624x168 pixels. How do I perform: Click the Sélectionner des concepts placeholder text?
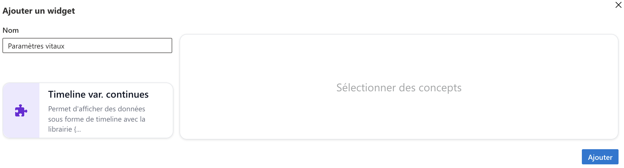[399, 88]
